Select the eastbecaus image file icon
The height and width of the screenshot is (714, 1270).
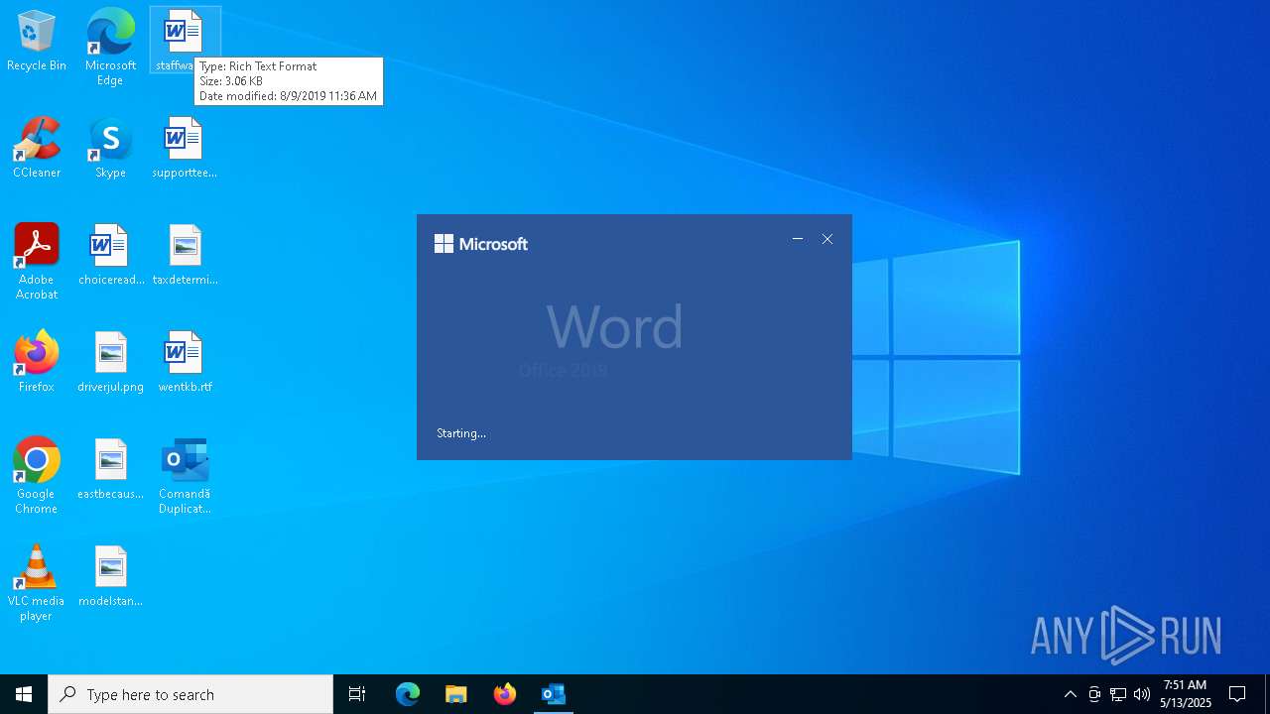(x=110, y=469)
